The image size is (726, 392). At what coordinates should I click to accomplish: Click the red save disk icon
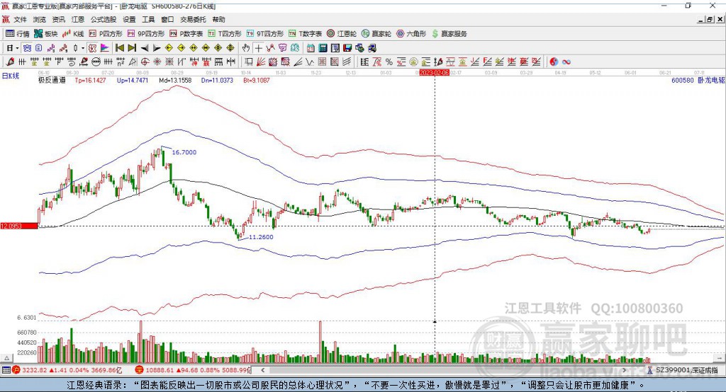347,48
